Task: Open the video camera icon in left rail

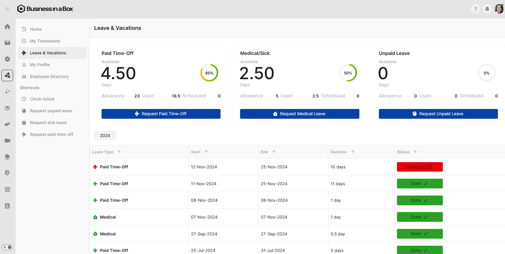Action: [7, 141]
